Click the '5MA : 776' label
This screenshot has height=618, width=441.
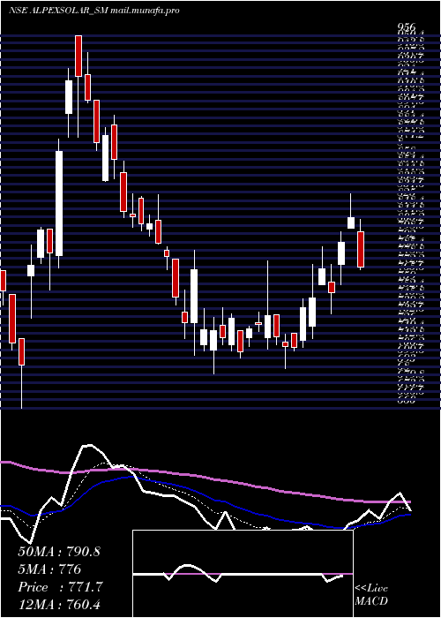tap(49, 569)
